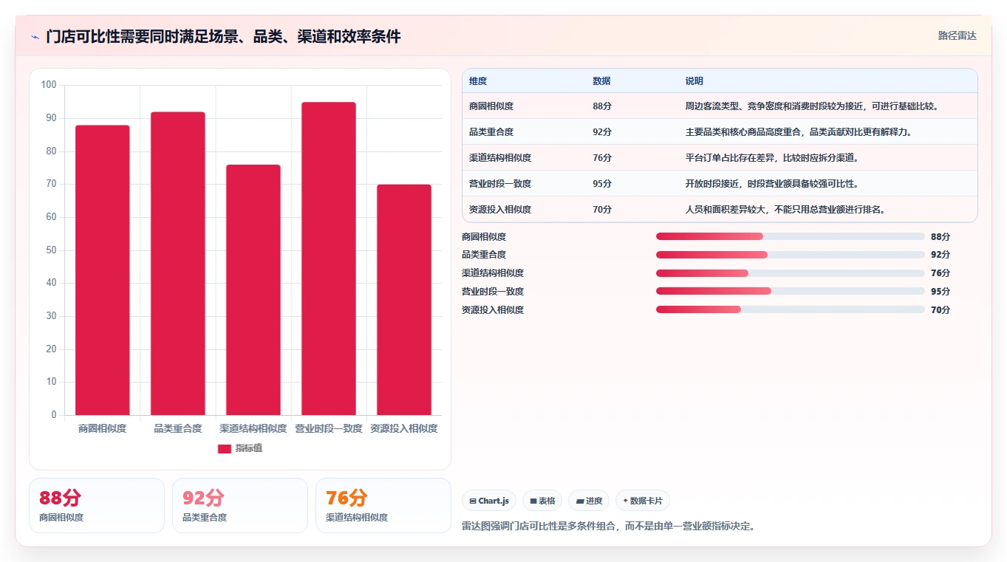The height and width of the screenshot is (562, 1007).
Task: Click the description starting 开放时段接近
Action: 772,184
